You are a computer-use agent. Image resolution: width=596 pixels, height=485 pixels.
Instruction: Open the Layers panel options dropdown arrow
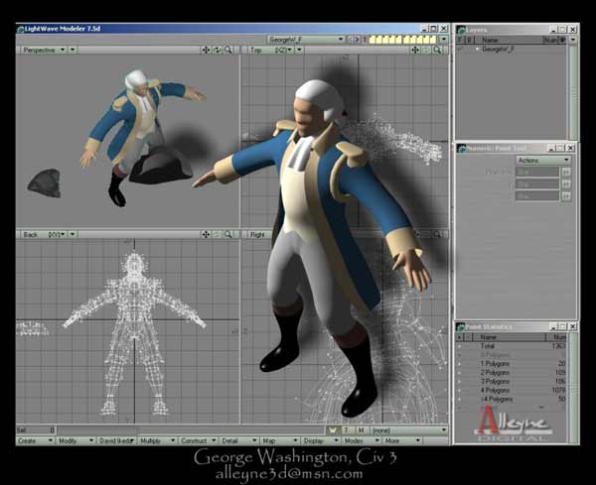click(x=573, y=40)
